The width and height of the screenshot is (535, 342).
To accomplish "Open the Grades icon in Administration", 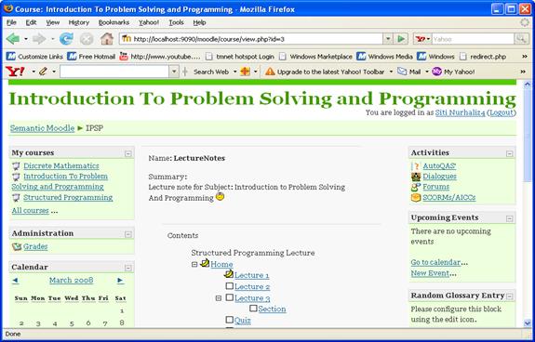I will coord(17,246).
